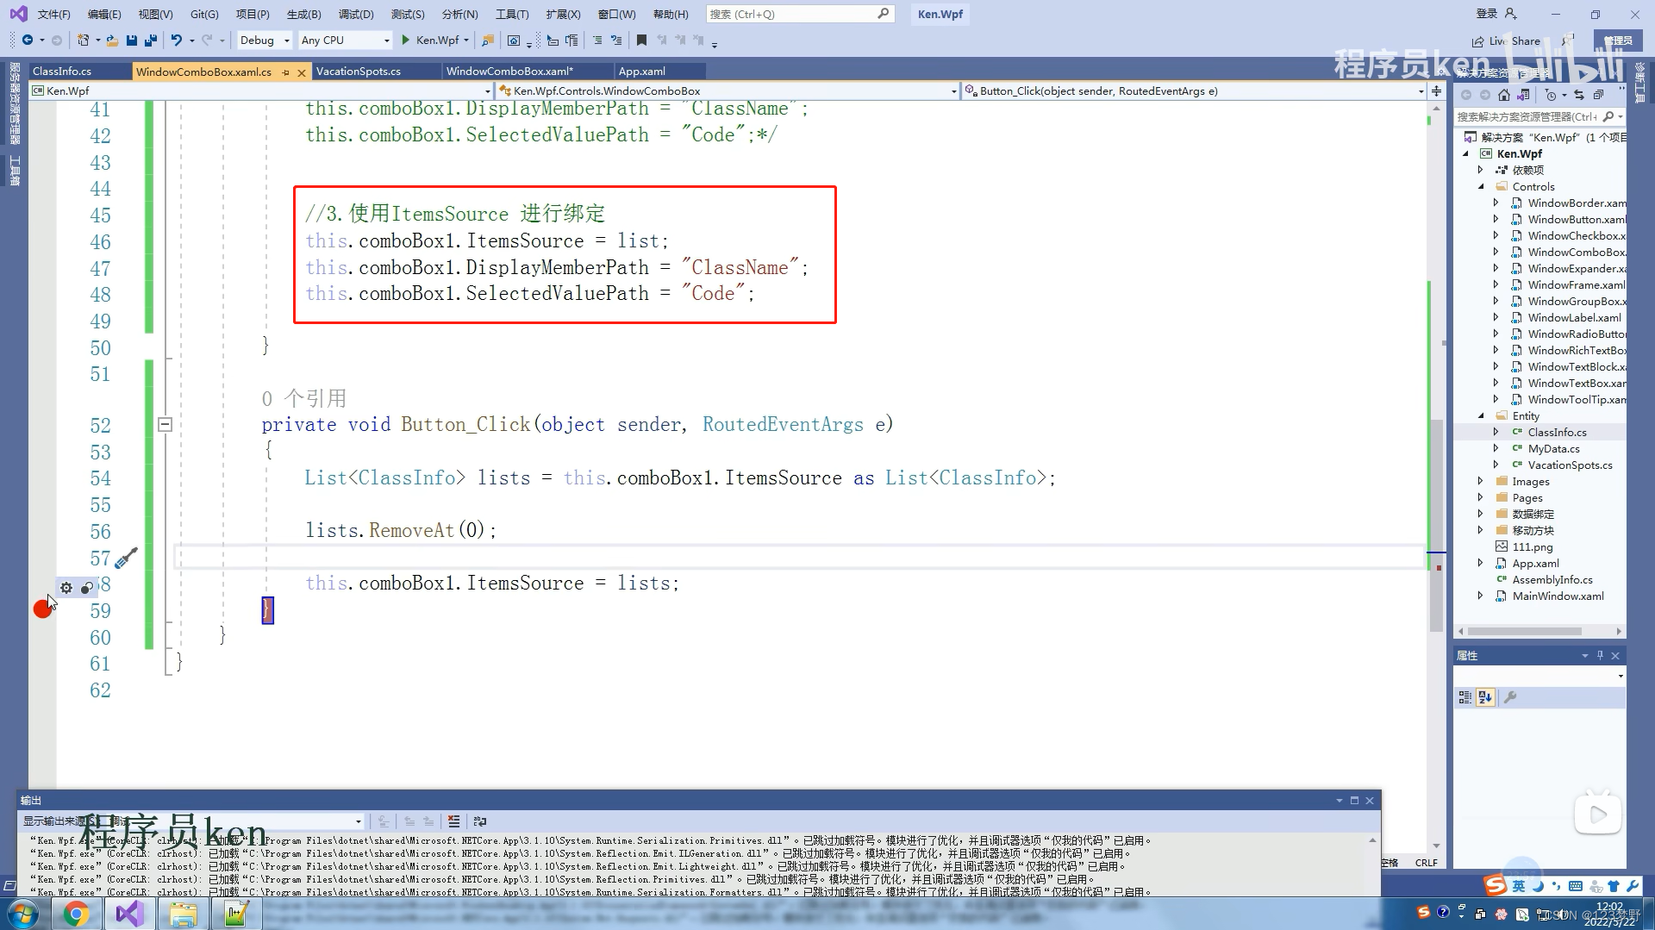The height and width of the screenshot is (930, 1655).
Task: Collapse the Controls folder in Solution Explorer
Action: [1482, 186]
